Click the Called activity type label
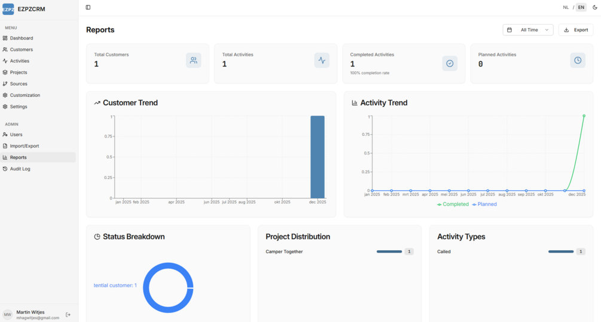Image resolution: width=601 pixels, height=322 pixels. [x=444, y=252]
